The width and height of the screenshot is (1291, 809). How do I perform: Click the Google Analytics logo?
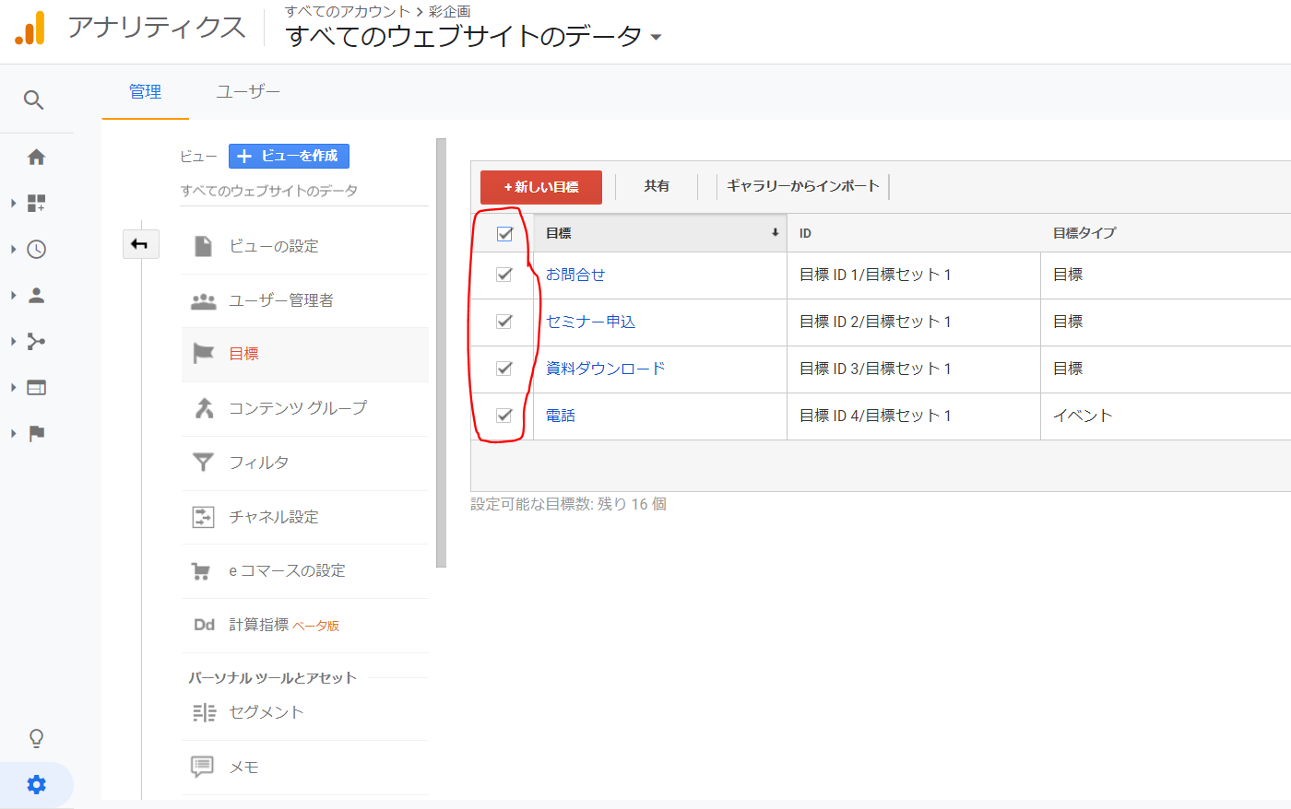pyautogui.click(x=30, y=29)
